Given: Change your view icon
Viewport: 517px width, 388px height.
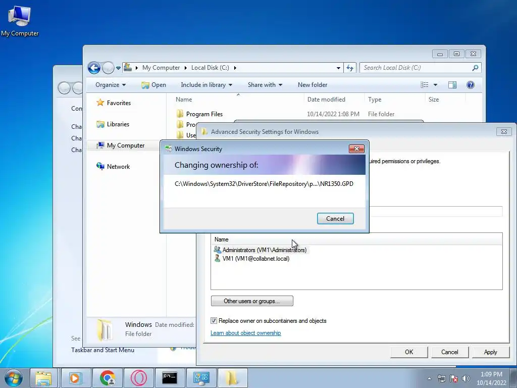Looking at the screenshot, I should tap(424, 85).
